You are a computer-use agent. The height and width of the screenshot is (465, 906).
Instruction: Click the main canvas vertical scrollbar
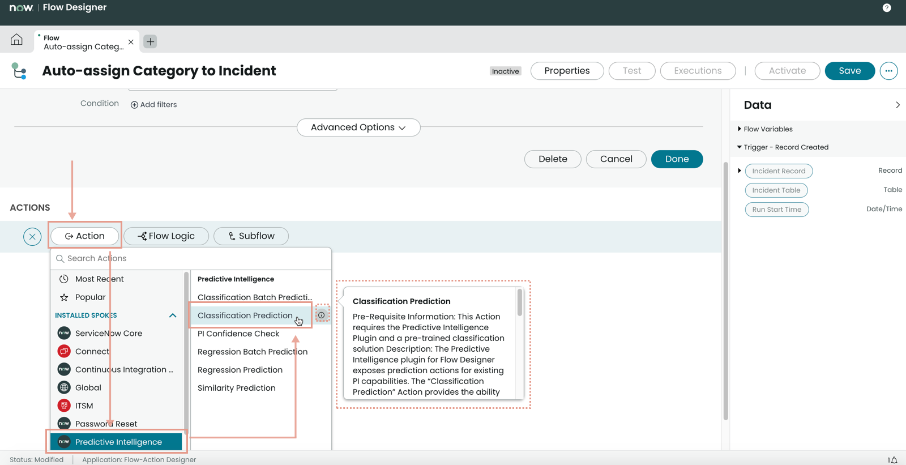tap(726, 291)
